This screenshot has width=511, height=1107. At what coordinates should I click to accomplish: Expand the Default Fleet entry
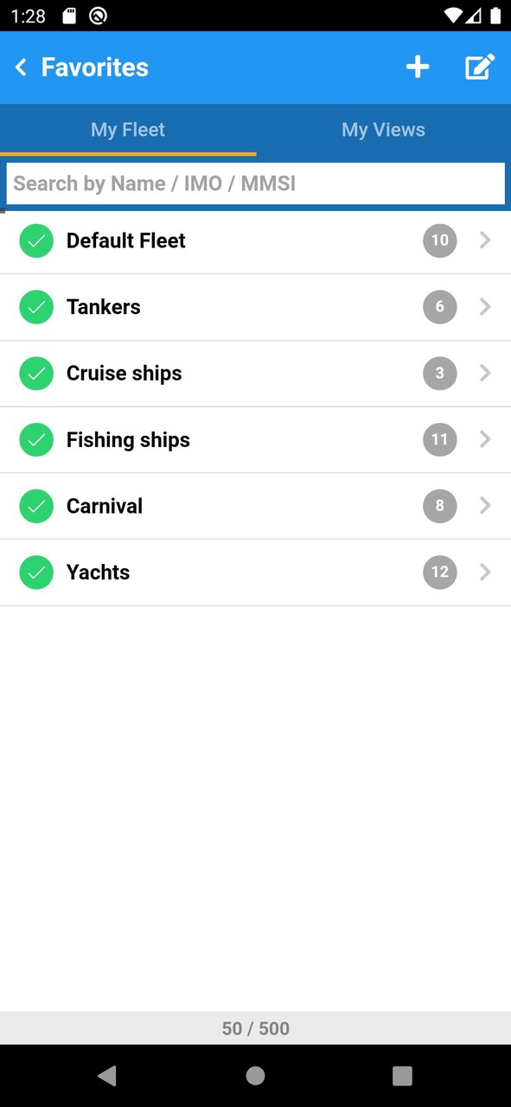point(484,240)
